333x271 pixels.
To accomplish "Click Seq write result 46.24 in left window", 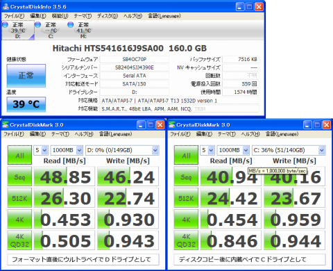I will pos(128,176).
